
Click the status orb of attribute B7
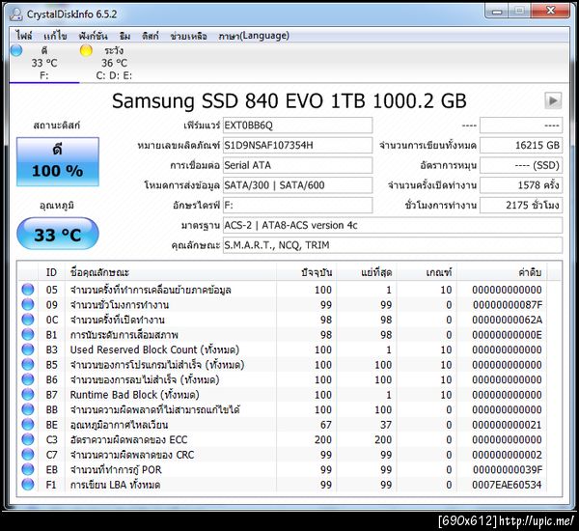[28, 394]
